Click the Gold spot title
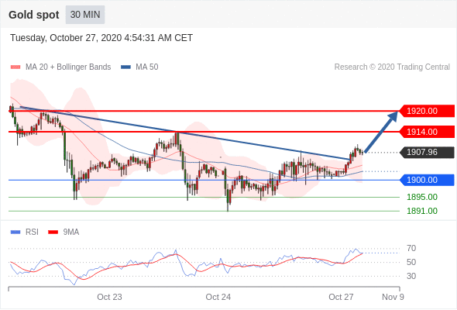This screenshot has width=457, height=310. pos(34,15)
